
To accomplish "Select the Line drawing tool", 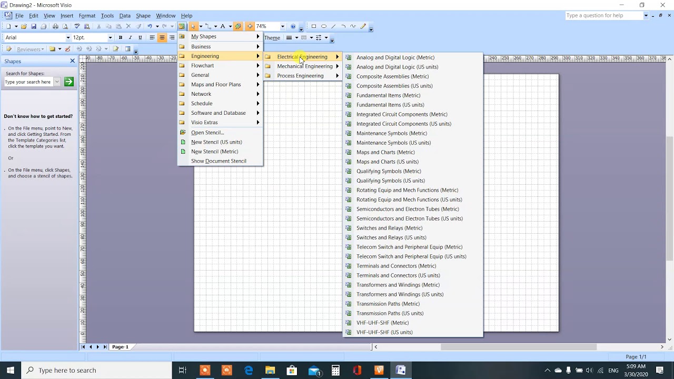I will click(x=333, y=26).
